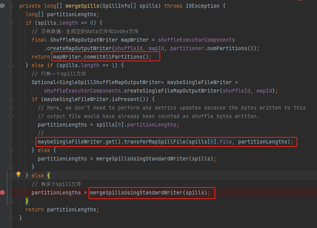Click the yellow light bulb intention icon

[x=18, y=174]
